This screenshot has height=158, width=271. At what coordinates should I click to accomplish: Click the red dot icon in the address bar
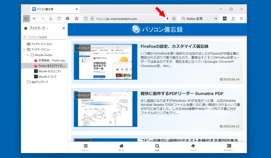[x=168, y=19]
